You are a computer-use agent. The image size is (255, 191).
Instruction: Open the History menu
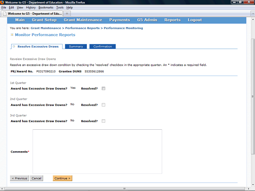coord(31,8)
